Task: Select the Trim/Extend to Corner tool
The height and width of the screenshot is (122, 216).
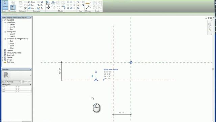Action: tap(63, 7)
